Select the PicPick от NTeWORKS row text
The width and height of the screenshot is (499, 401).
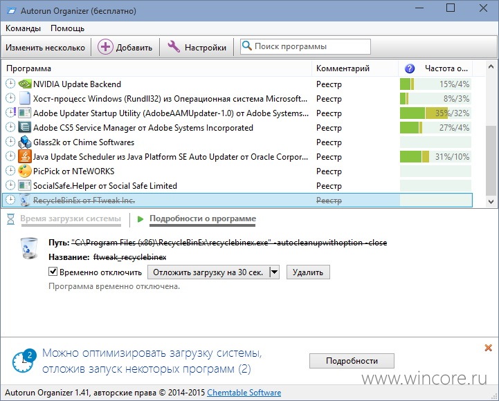pyautogui.click(x=73, y=171)
